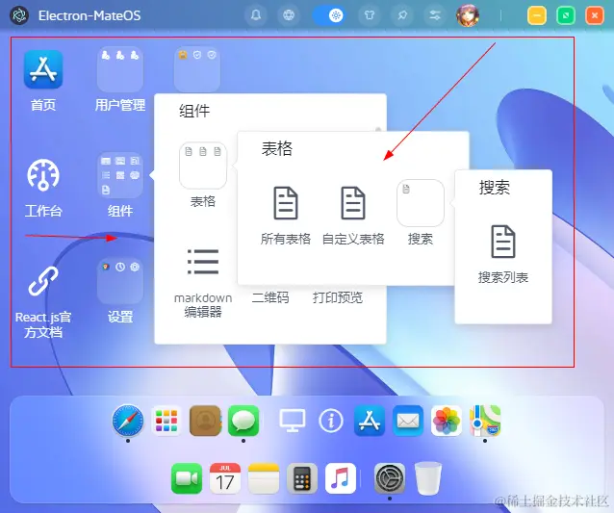Open the sliders settings icon
The height and width of the screenshot is (513, 614).
[x=435, y=15]
